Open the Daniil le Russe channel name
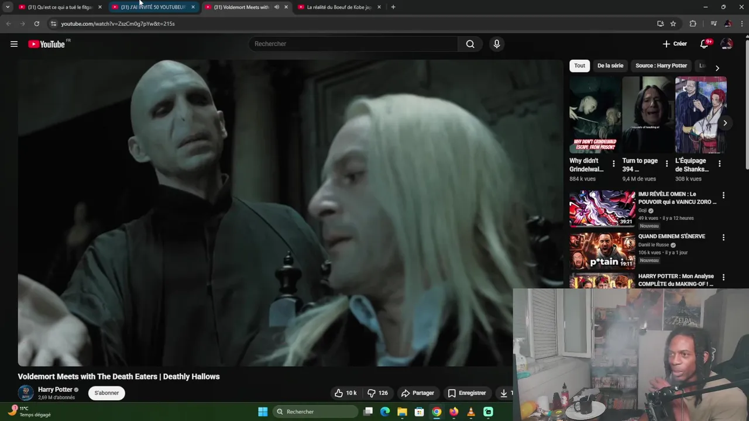 click(x=654, y=245)
